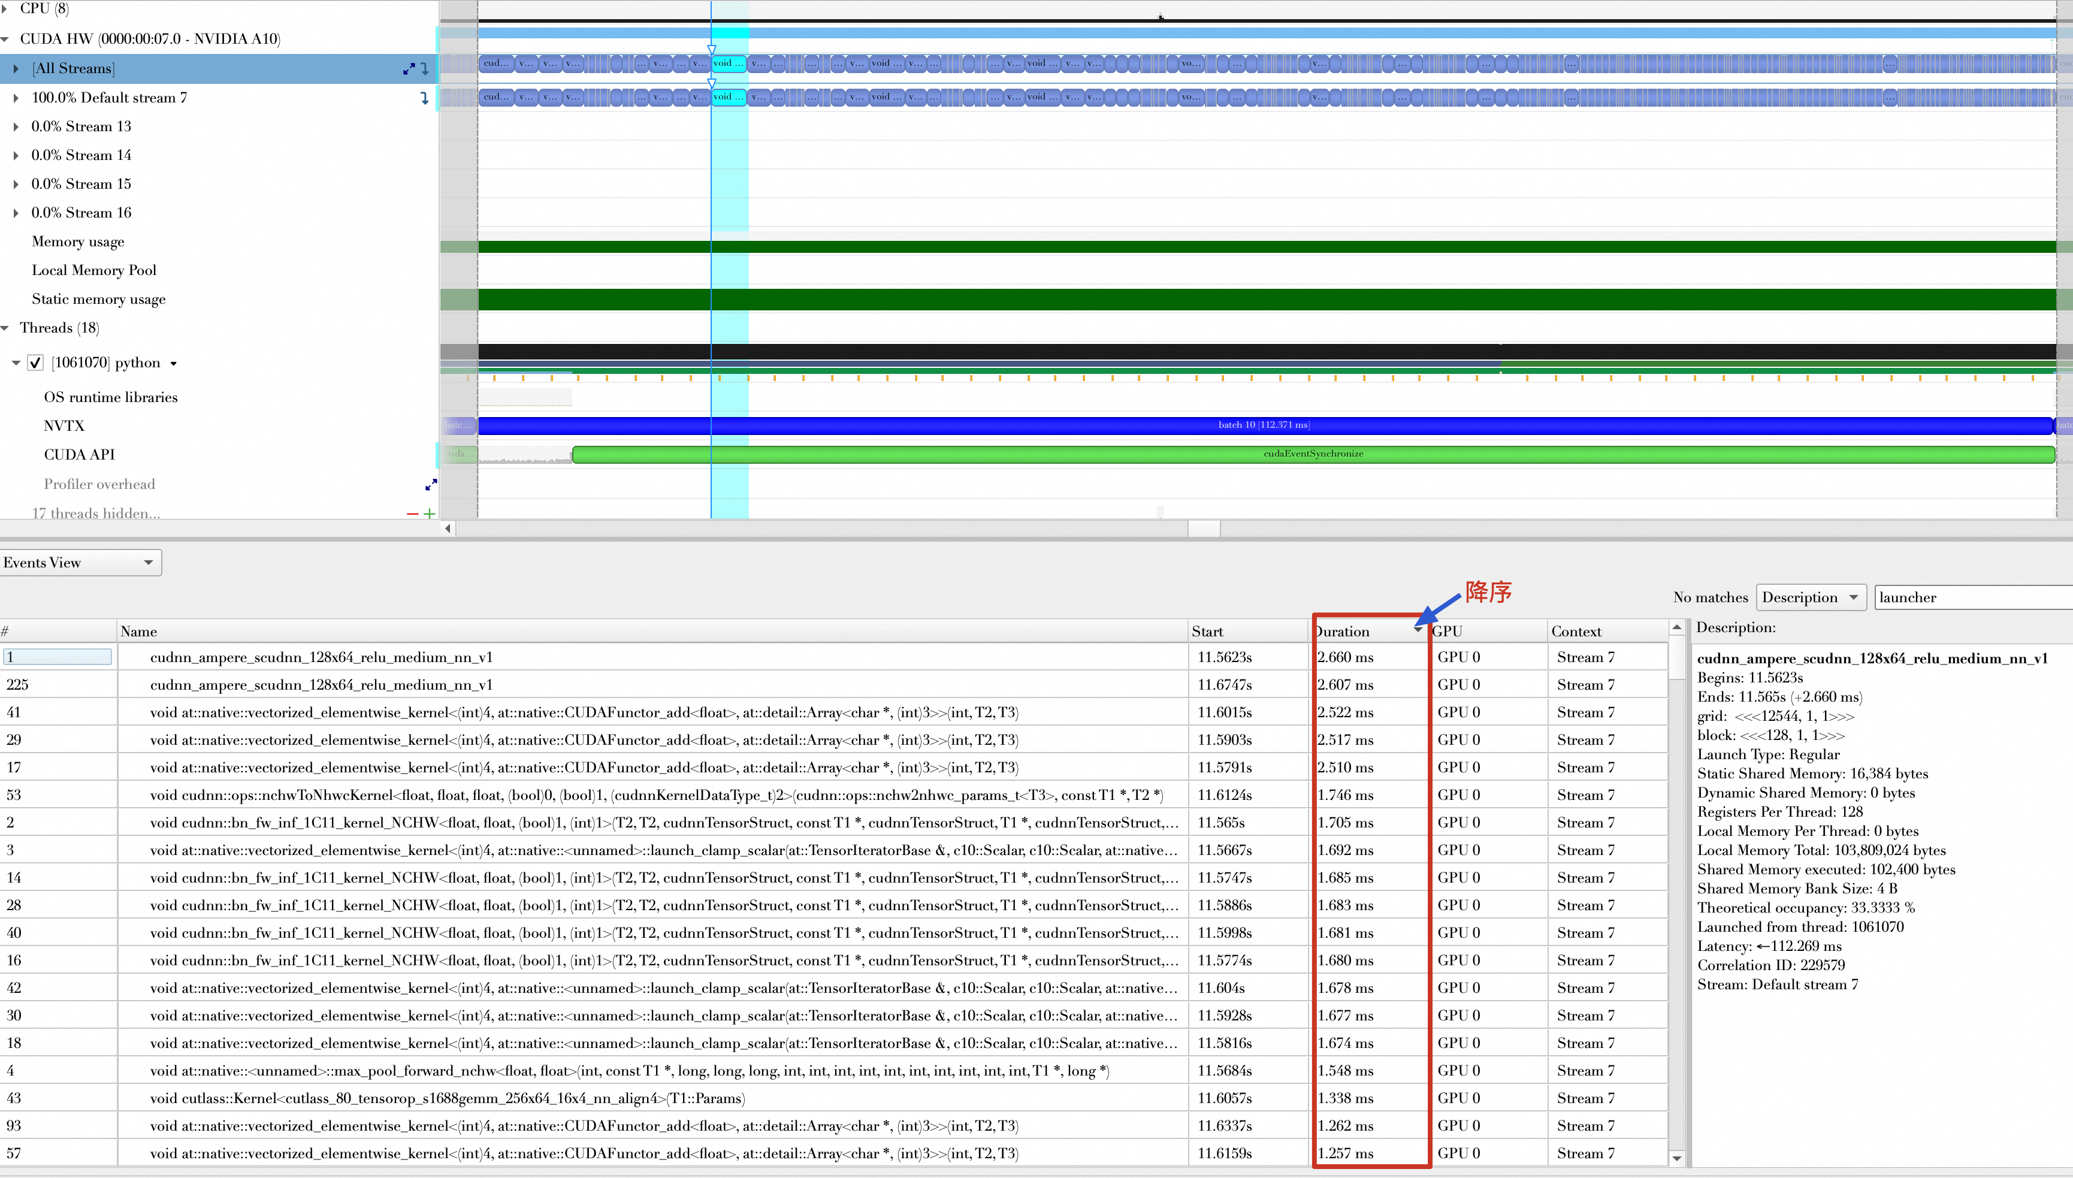Sort by the Duration column header

(1368, 631)
